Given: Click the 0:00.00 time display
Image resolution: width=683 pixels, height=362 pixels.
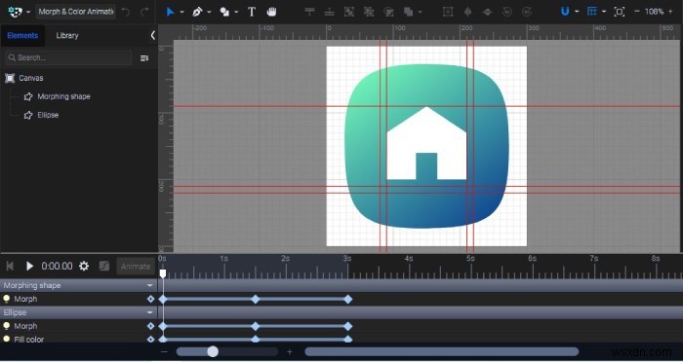Looking at the screenshot, I should point(57,266).
